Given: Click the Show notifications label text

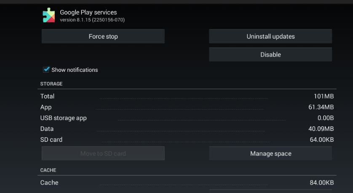Looking at the screenshot, I should click(x=75, y=70).
